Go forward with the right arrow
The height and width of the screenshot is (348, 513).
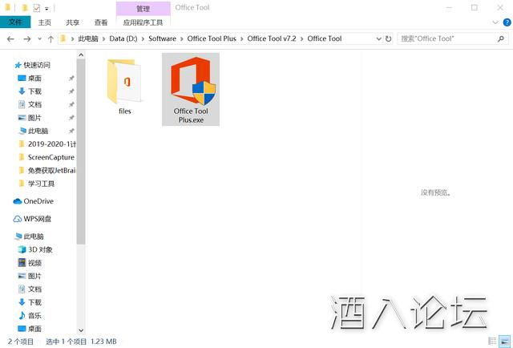pos(27,39)
